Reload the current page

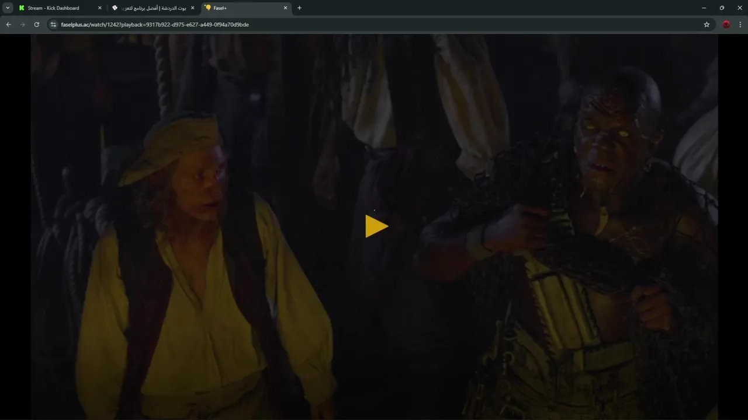(36, 24)
